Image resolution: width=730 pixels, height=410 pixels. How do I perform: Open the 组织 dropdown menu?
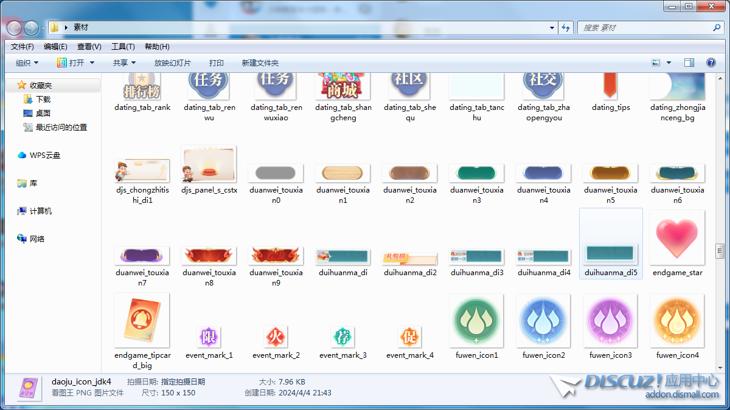[x=27, y=63]
